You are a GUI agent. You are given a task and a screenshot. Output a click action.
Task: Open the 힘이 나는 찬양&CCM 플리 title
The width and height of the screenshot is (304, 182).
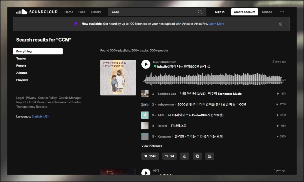click(x=182, y=67)
